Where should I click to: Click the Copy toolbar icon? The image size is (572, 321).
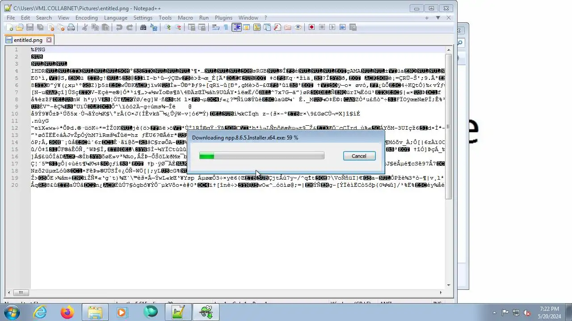(x=95, y=27)
